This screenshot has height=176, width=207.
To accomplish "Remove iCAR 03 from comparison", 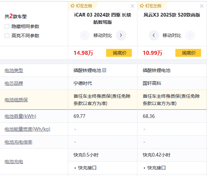I will point(133,6).
